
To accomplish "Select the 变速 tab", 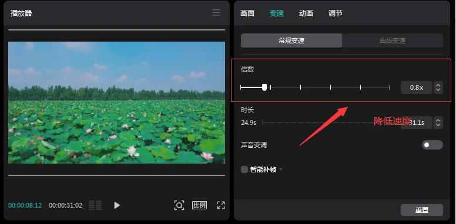I will click(277, 13).
